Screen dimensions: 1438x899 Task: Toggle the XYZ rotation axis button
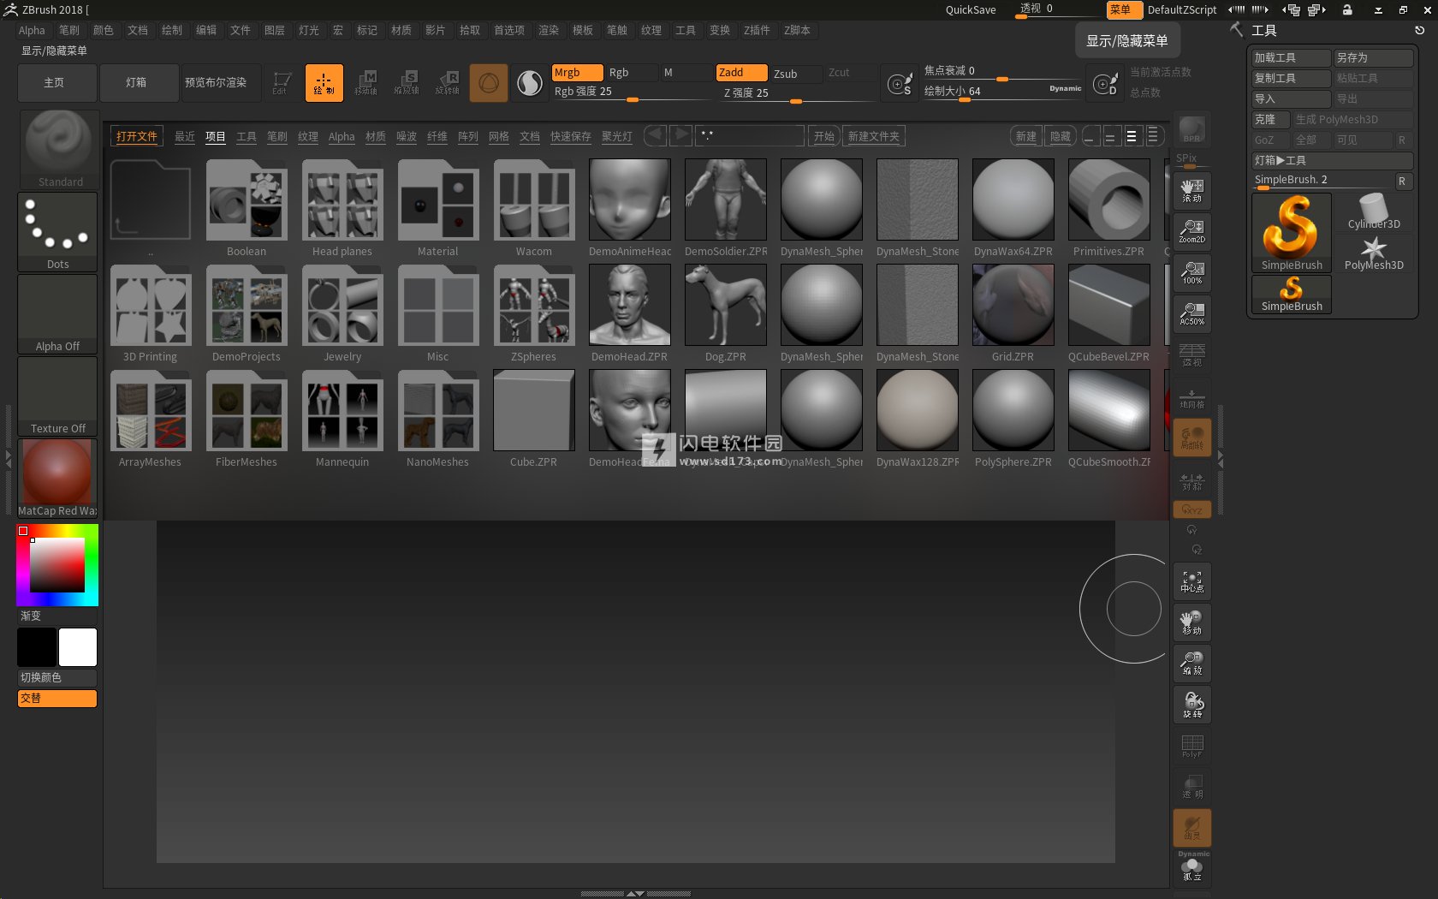pyautogui.click(x=1191, y=509)
